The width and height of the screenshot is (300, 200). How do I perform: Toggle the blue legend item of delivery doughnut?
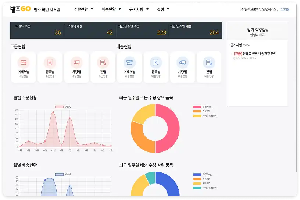203,174
